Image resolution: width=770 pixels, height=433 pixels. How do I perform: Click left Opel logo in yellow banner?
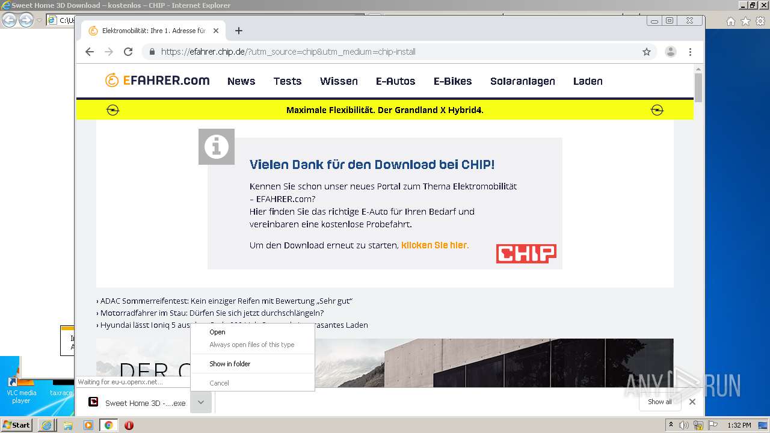(x=112, y=110)
